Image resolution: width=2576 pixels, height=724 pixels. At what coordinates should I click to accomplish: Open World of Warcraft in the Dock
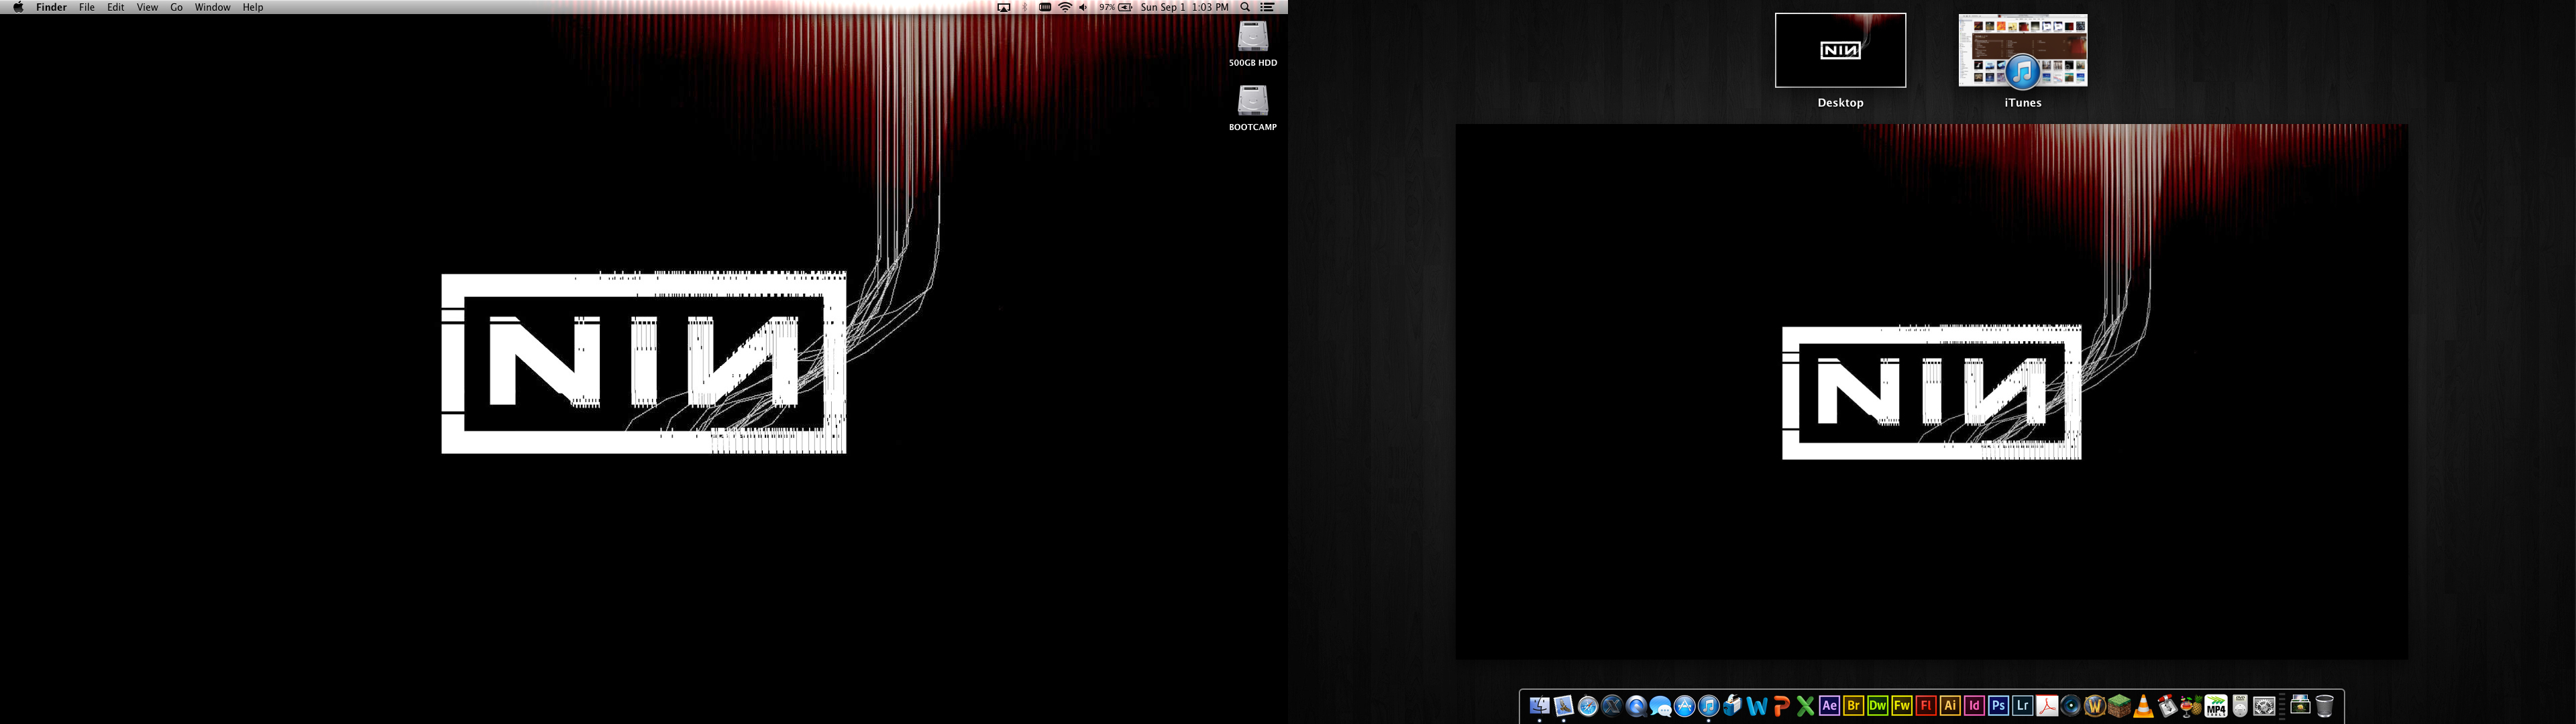click(2095, 706)
